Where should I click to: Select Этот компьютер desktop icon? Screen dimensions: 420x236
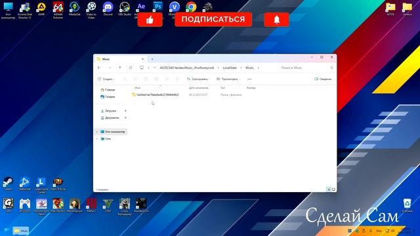coord(8,10)
